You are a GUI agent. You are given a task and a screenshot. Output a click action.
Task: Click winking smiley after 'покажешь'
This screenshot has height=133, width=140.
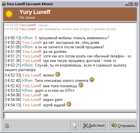pyautogui.click(x=81, y=85)
